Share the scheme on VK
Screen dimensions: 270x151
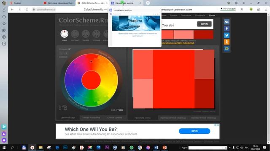(x=227, y=22)
